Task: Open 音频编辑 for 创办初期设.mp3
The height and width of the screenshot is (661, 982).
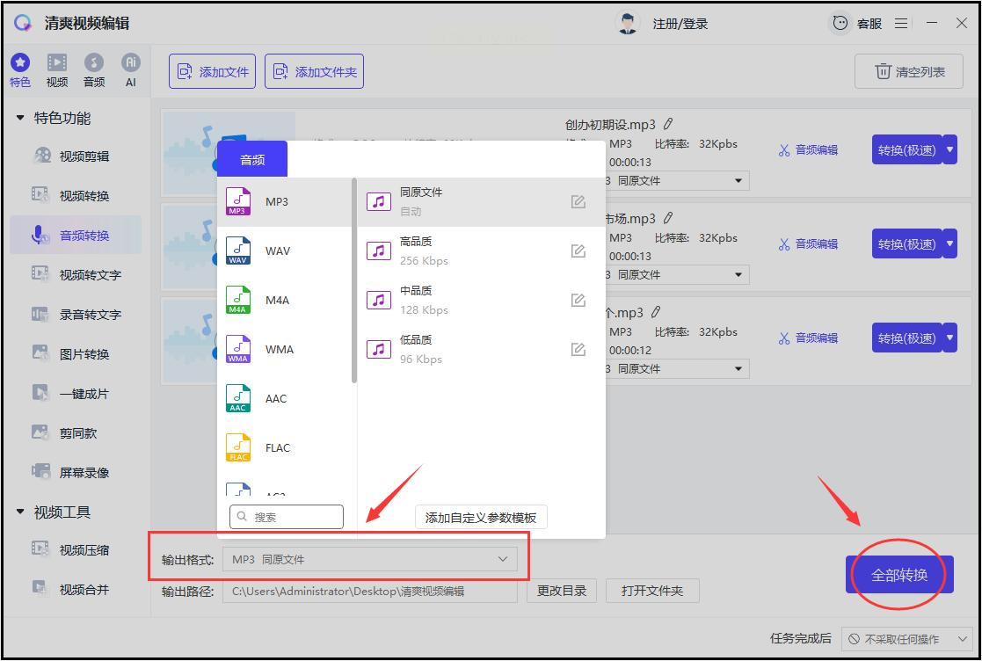Action: pos(808,150)
